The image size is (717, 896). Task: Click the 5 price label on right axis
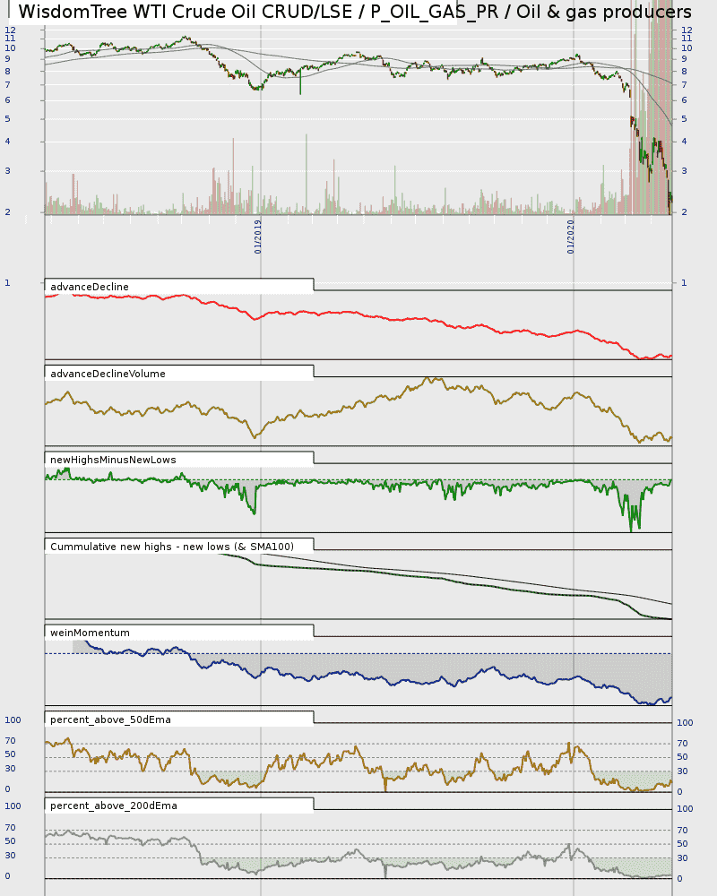tap(685, 119)
